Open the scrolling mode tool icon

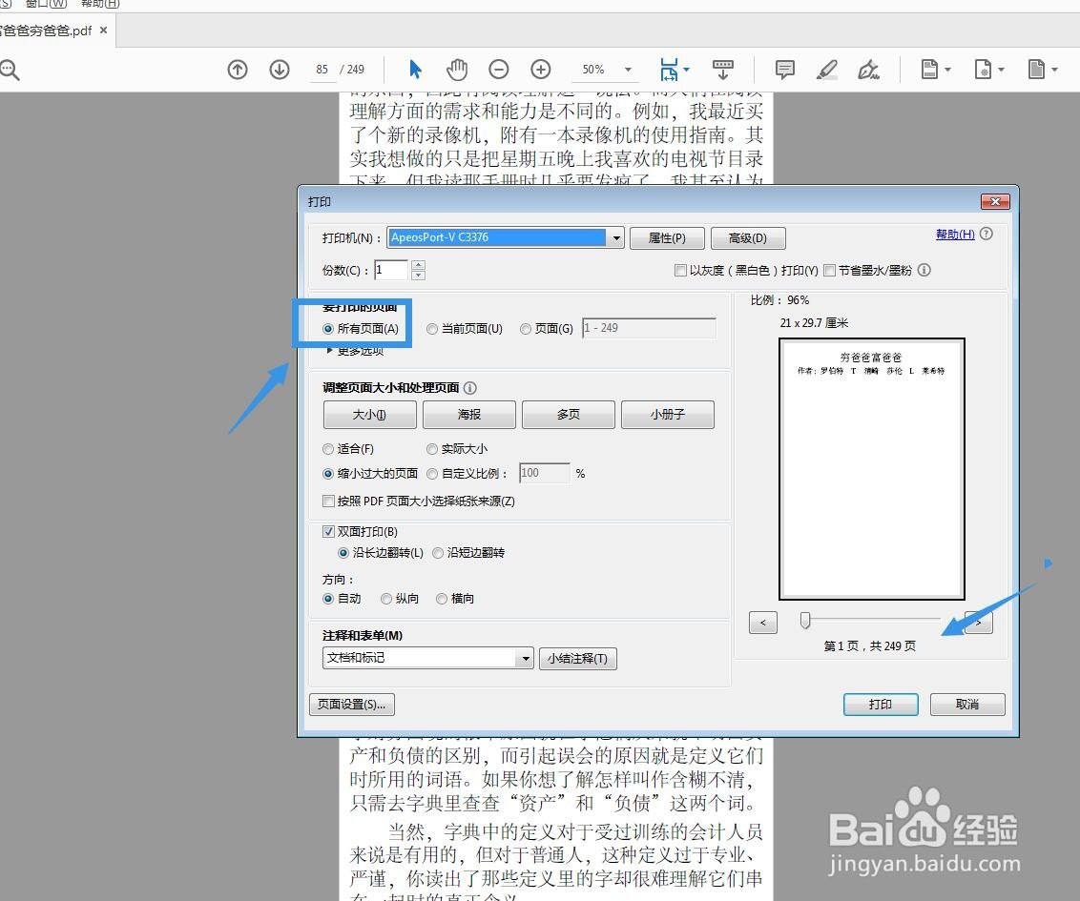(x=722, y=70)
